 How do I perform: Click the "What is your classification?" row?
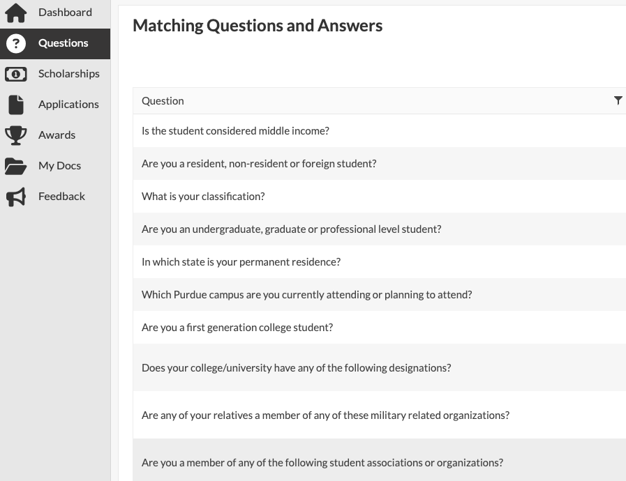click(203, 197)
